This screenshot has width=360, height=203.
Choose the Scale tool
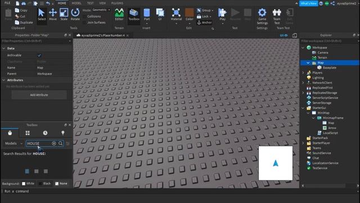coord(64,15)
